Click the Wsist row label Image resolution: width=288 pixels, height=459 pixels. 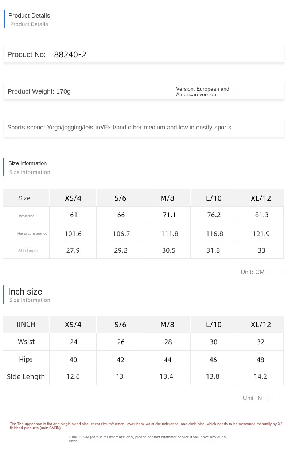26,342
